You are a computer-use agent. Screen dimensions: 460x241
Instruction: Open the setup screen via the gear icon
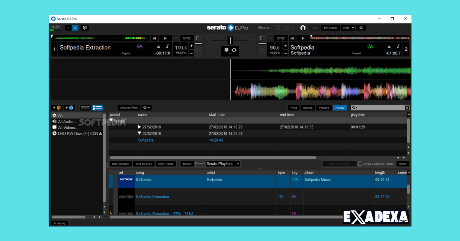(360, 28)
